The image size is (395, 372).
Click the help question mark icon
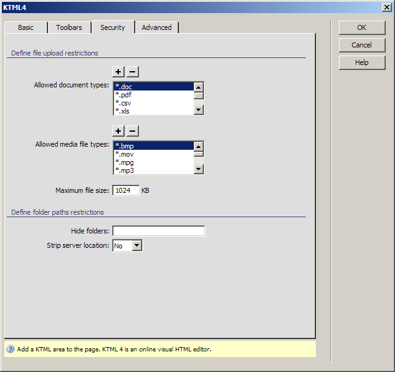11,350
